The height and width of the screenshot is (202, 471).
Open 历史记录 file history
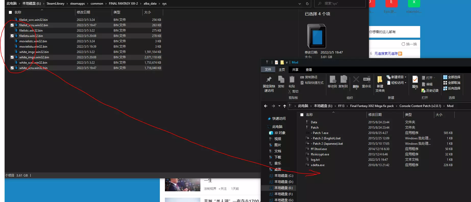tap(430, 91)
